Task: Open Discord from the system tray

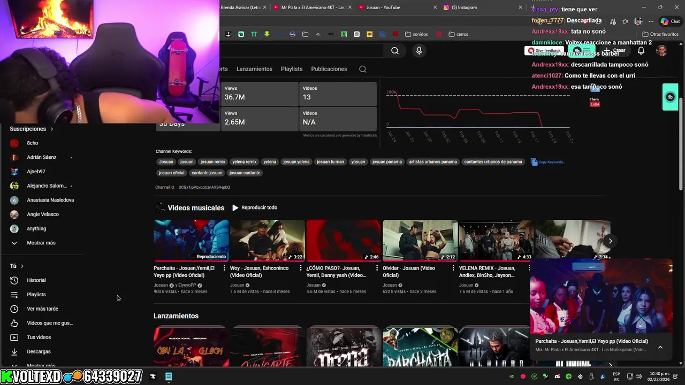Action: click(557, 376)
